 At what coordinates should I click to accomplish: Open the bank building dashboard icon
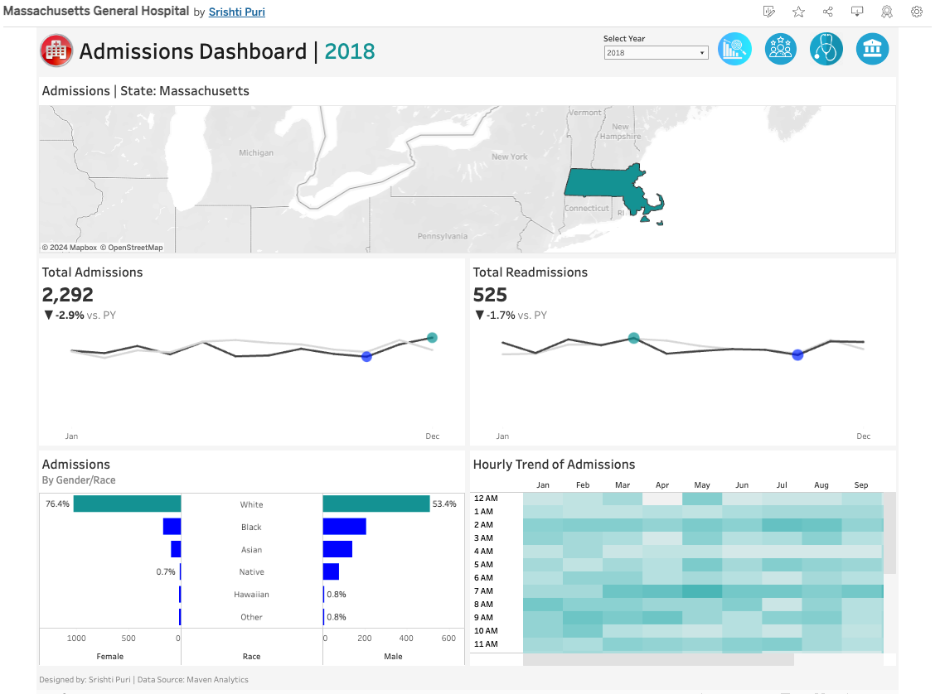point(872,49)
